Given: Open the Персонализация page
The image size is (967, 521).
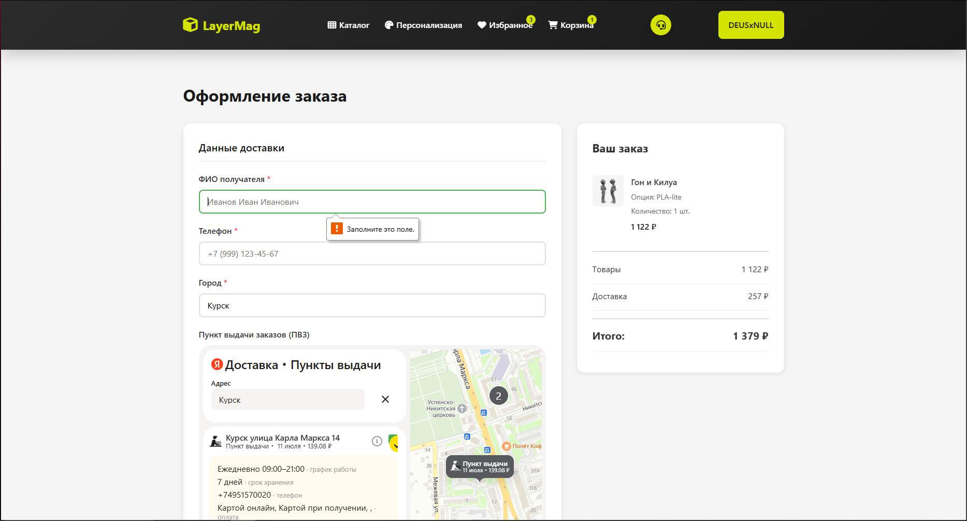Looking at the screenshot, I should 423,25.
